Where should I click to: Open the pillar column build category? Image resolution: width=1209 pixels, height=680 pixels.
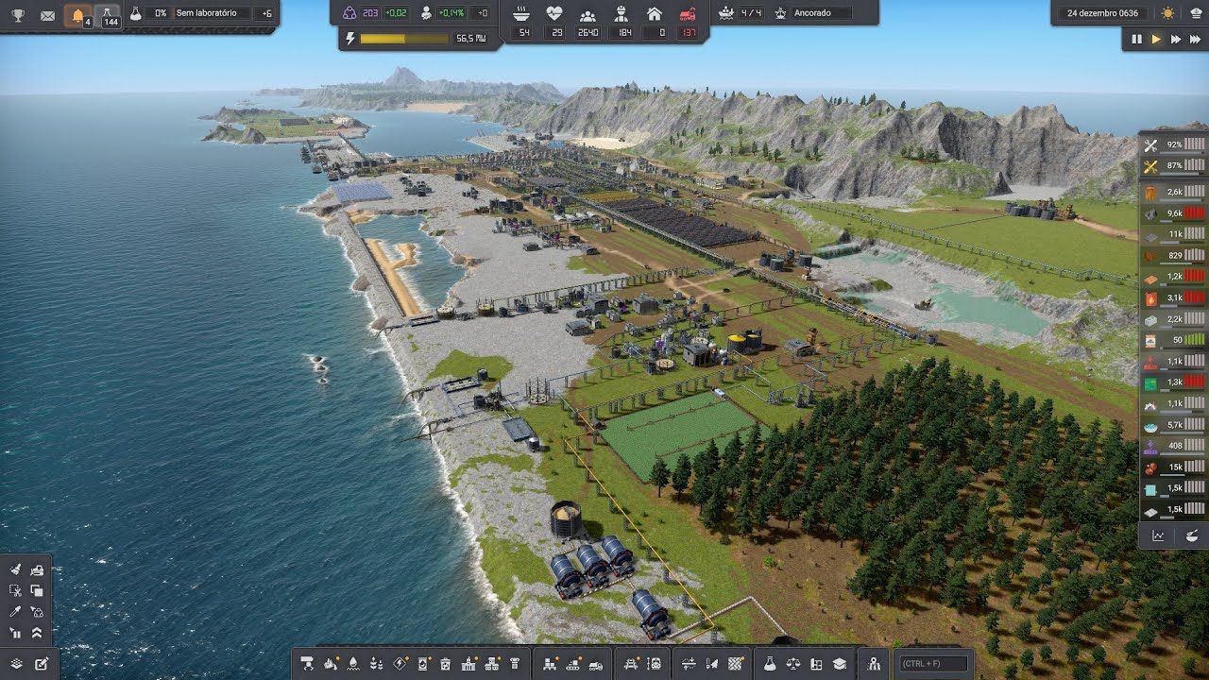(515, 664)
